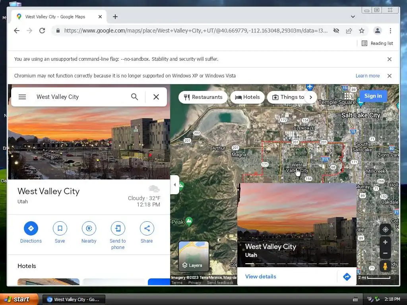Click on-screen keyboard tray icon
407x305 pixels.
click(355, 299)
